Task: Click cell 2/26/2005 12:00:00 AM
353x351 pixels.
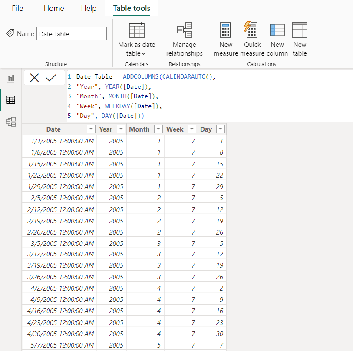Action: [59, 232]
